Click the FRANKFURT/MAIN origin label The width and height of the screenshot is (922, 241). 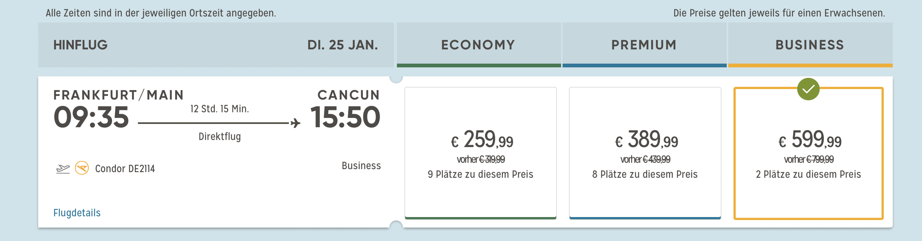pyautogui.click(x=118, y=95)
